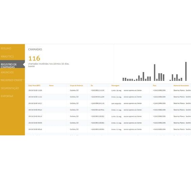Select the call row dated 29/10/2018 09:10
Image resolution: width=191 pixels, height=179 pixels.
[x=108, y=116]
